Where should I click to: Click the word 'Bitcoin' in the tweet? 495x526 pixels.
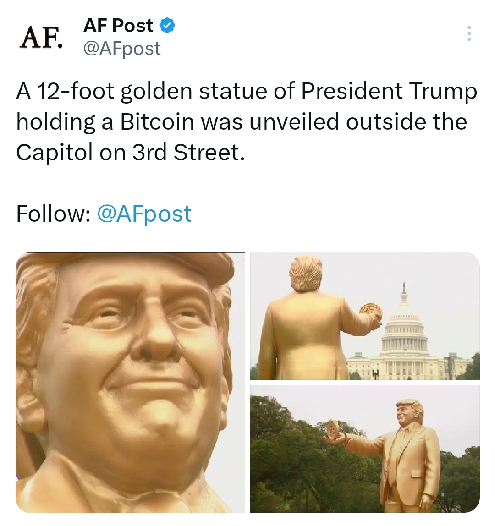(x=157, y=121)
